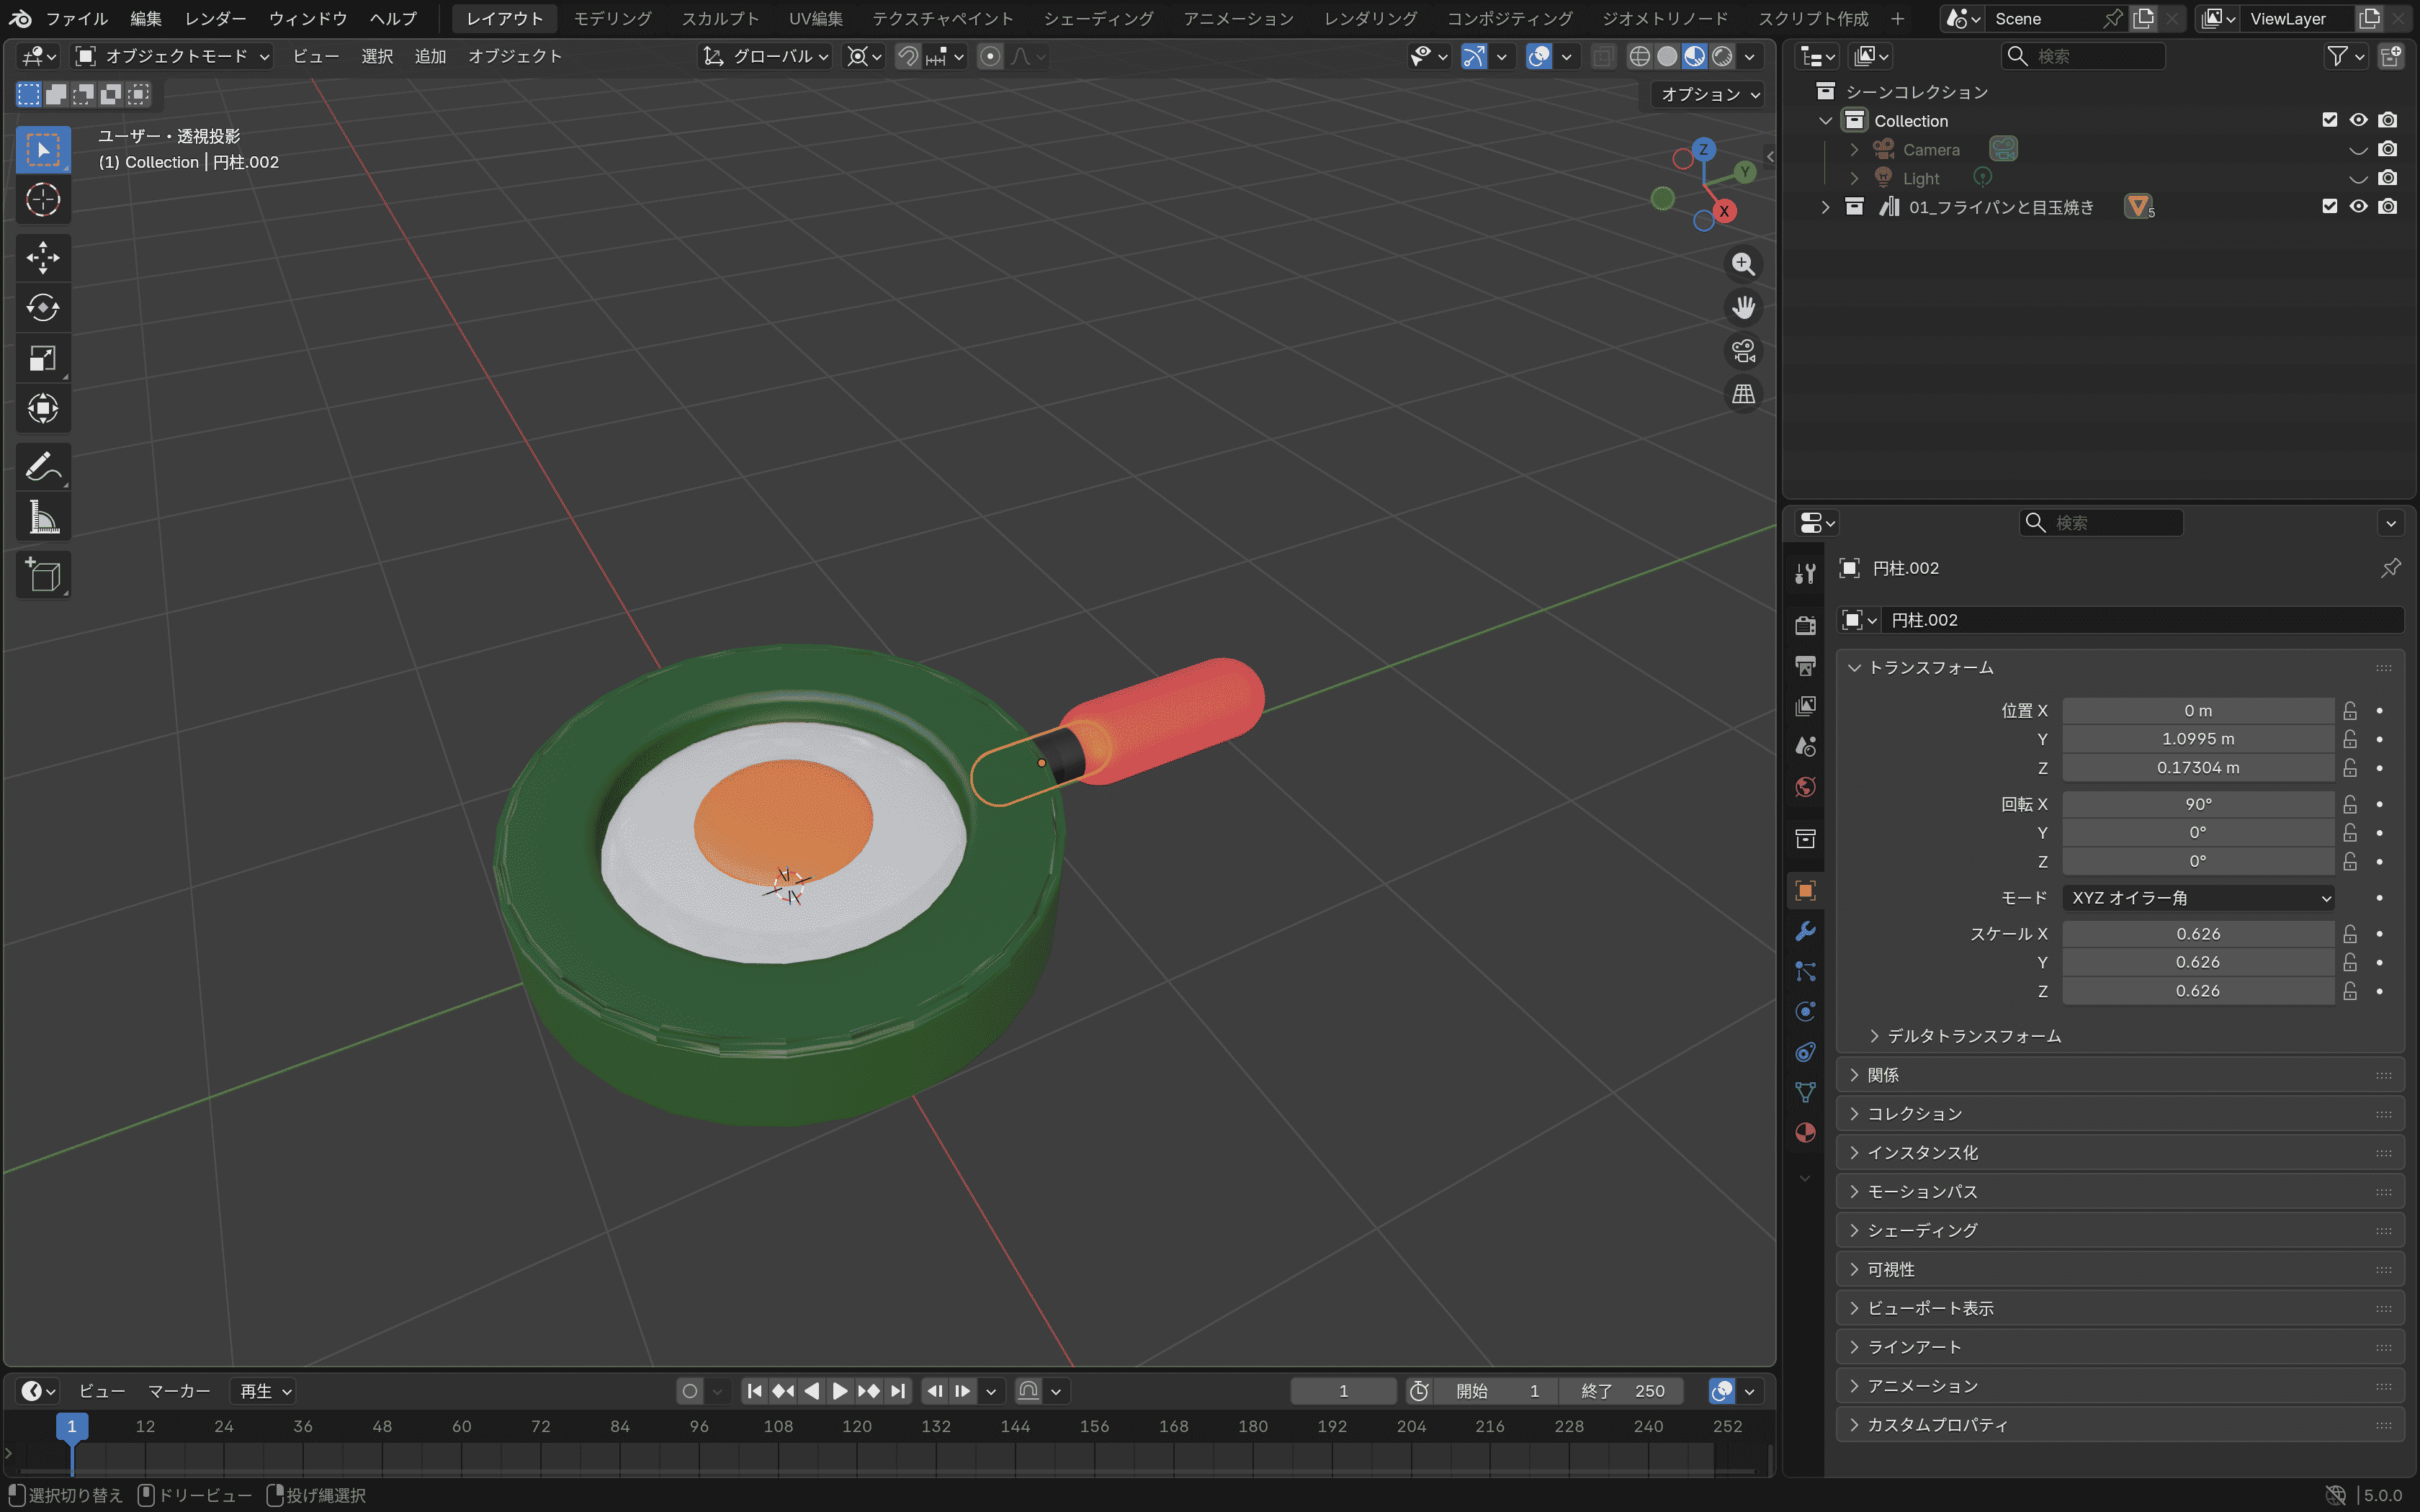Open the ファイル menu
Screen dimensions: 2420x1512
(77, 19)
